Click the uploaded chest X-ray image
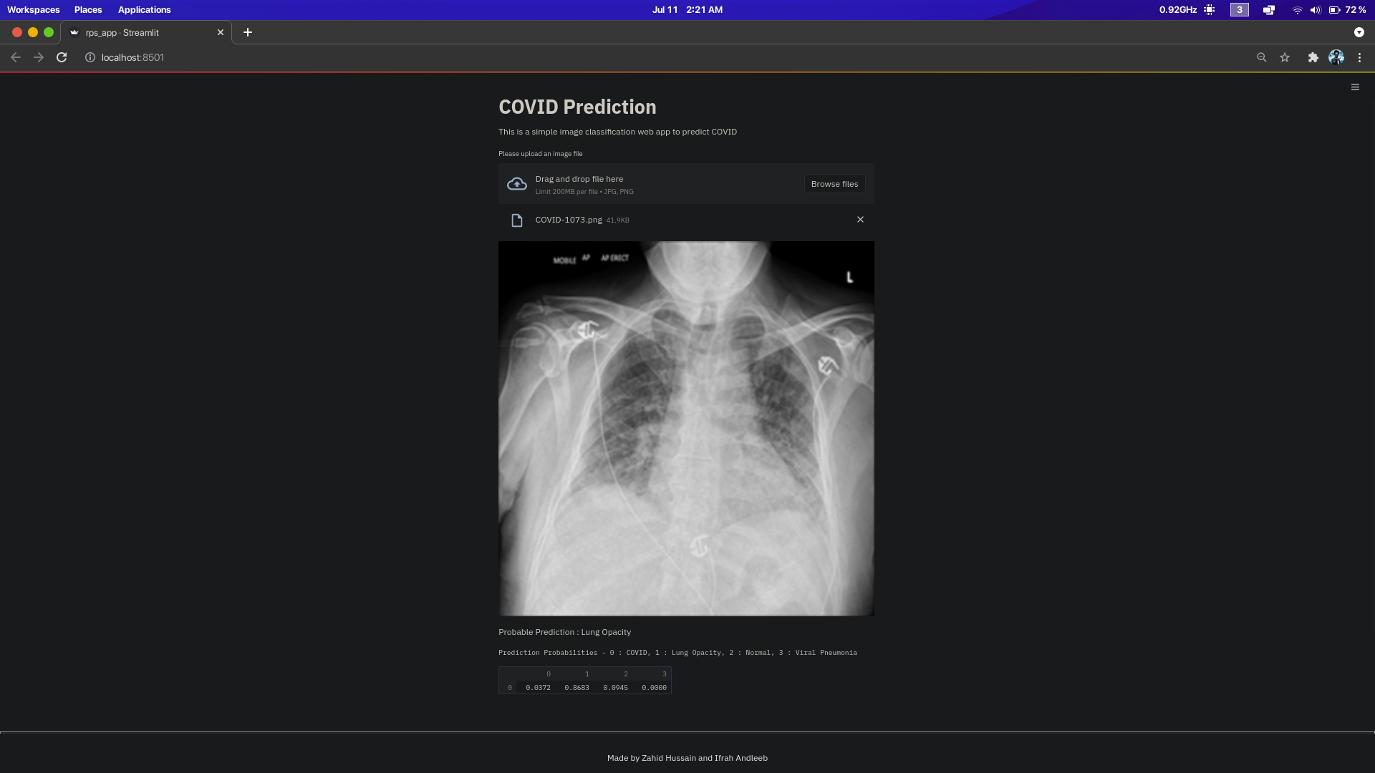The image size is (1375, 773). pos(686,428)
